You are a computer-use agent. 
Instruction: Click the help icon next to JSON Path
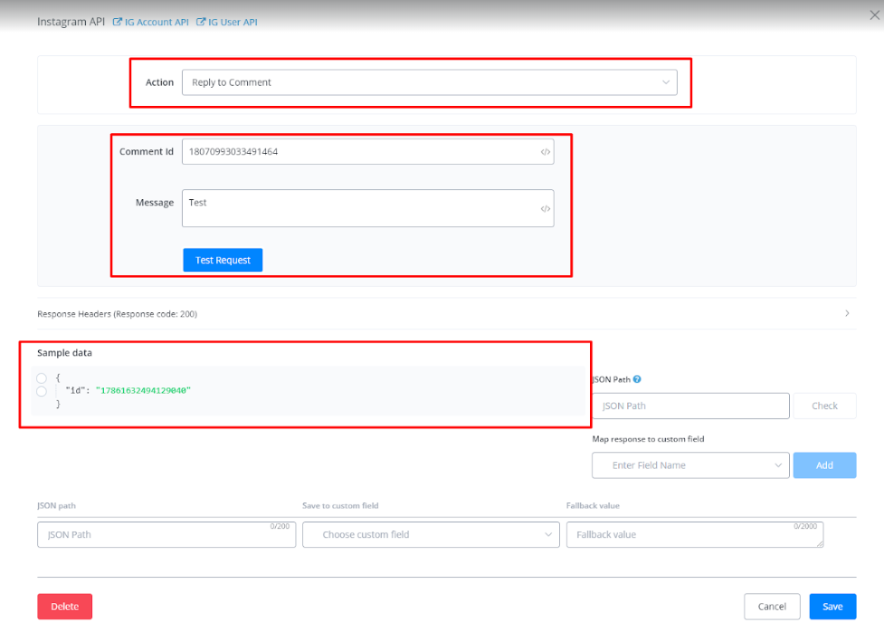(637, 380)
